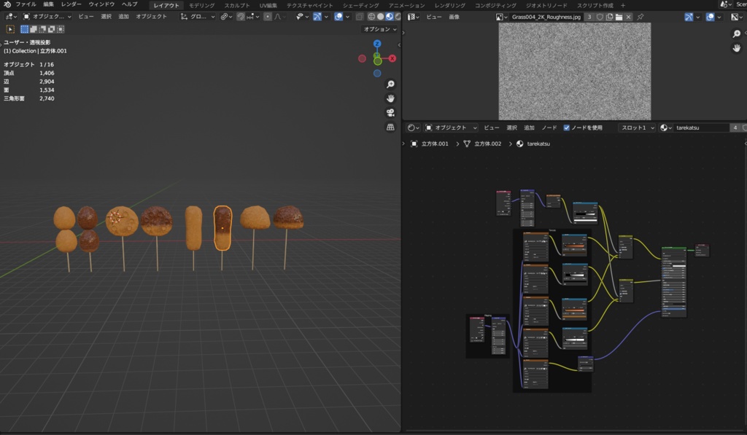Select the zoom magnifier in viewport sidebar
The width and height of the screenshot is (747, 435).
pyautogui.click(x=390, y=84)
